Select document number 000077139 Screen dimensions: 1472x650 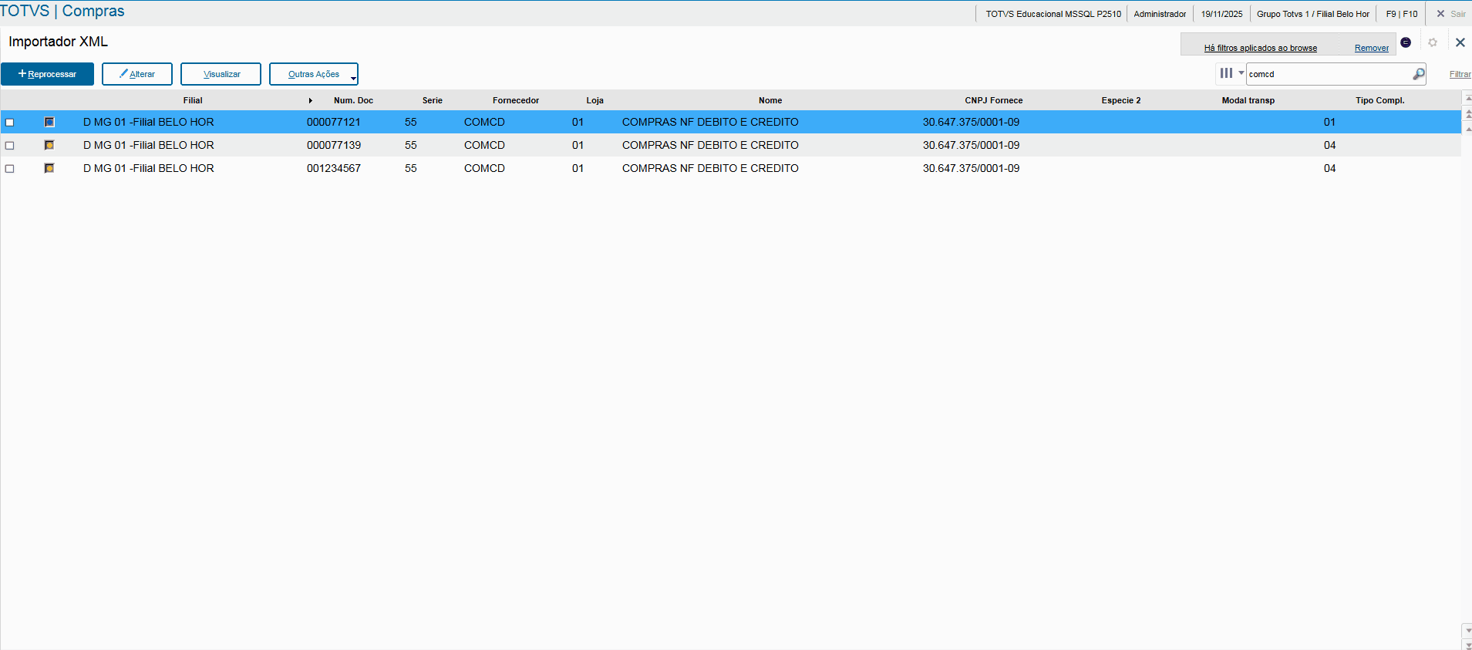(334, 145)
